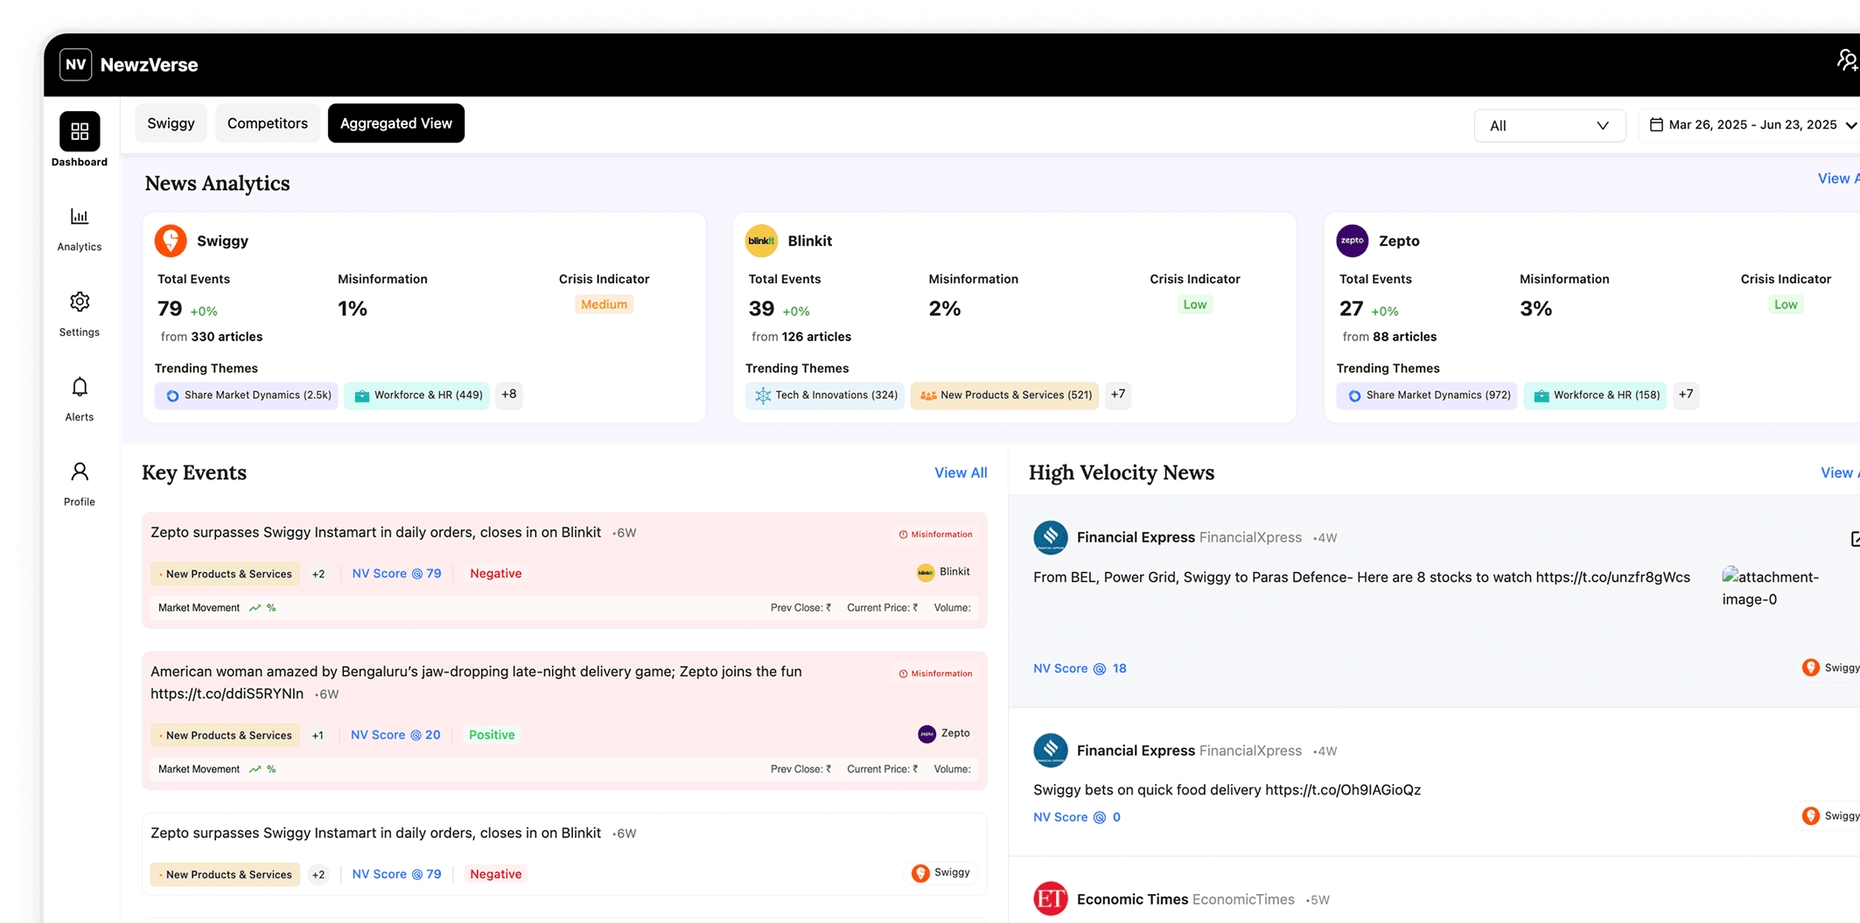
Task: Expand Zepto's +7 more trending themes
Action: click(1686, 395)
